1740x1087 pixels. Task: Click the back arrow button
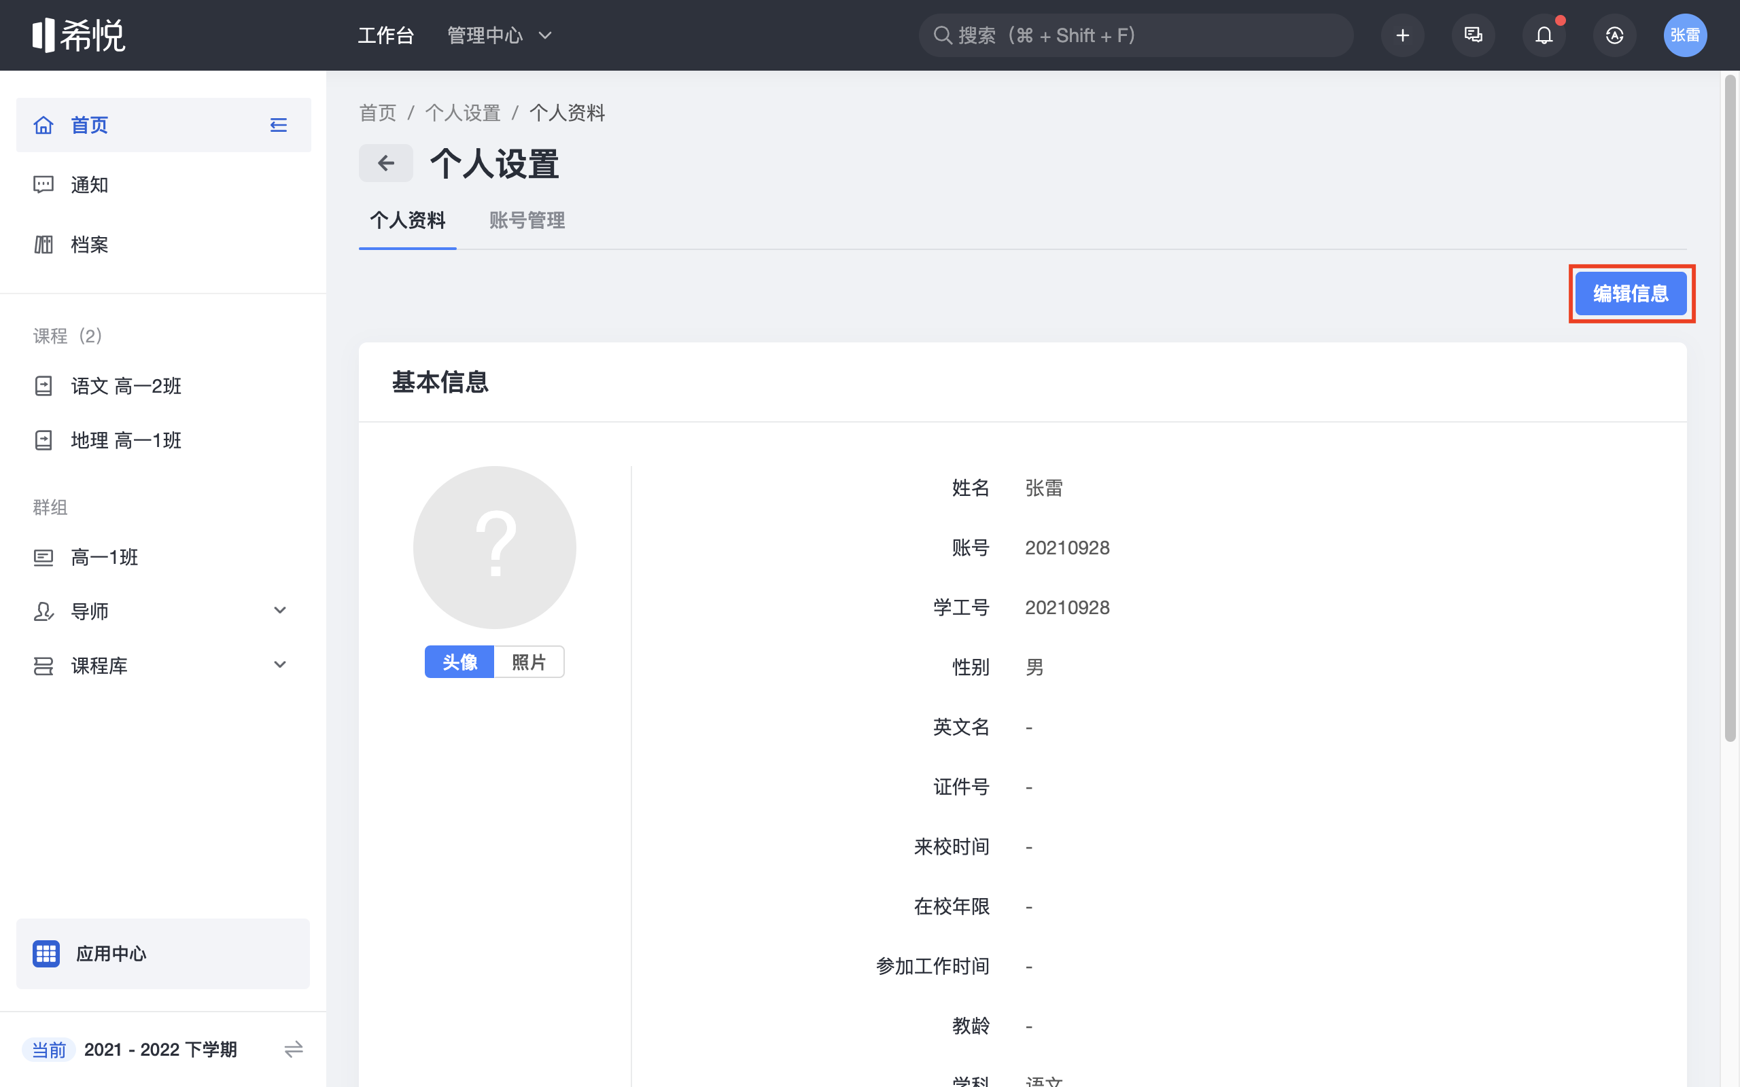pos(386,163)
